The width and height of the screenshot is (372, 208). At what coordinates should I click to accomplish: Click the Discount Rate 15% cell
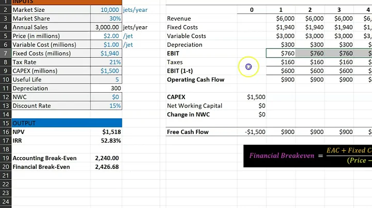point(106,106)
